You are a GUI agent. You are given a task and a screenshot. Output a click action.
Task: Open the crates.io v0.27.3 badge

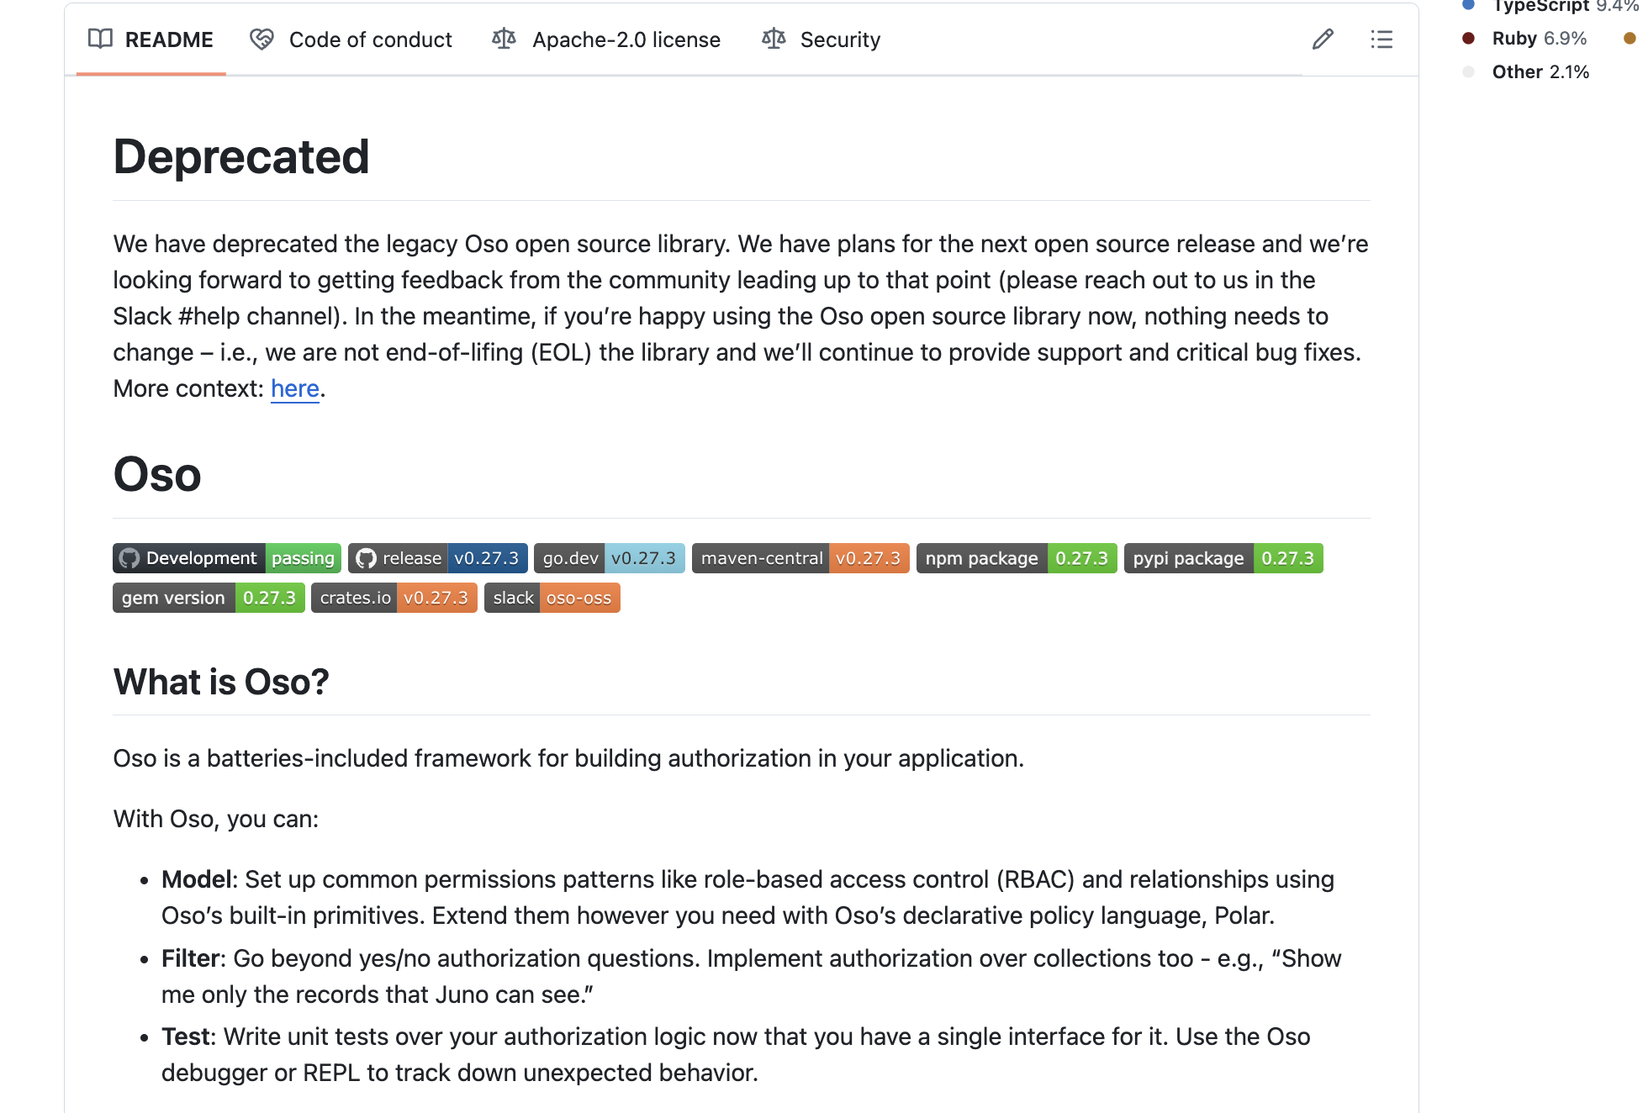click(394, 598)
